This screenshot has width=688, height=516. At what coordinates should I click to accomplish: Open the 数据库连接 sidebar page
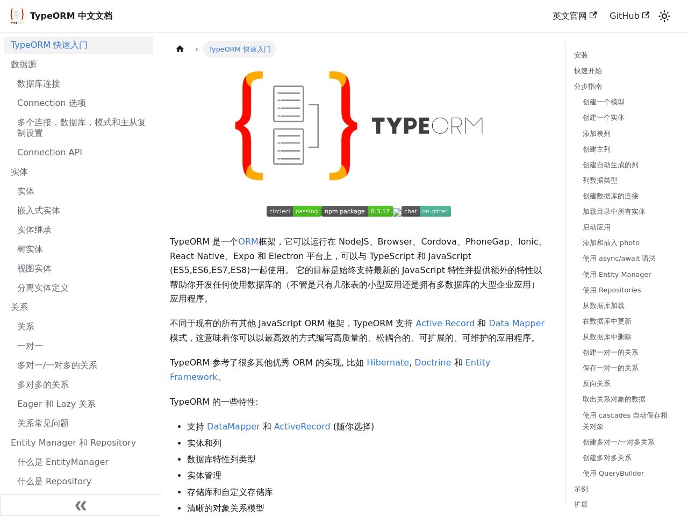[x=39, y=84]
